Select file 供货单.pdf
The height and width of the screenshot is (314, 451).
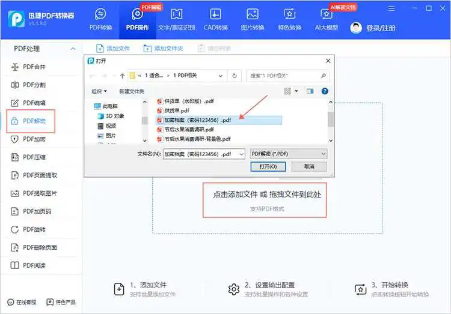click(x=173, y=110)
